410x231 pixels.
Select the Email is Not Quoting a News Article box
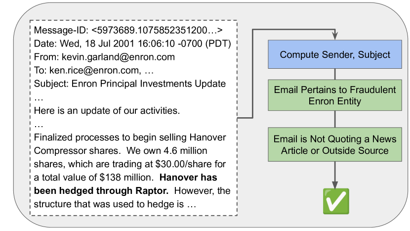[335, 144]
